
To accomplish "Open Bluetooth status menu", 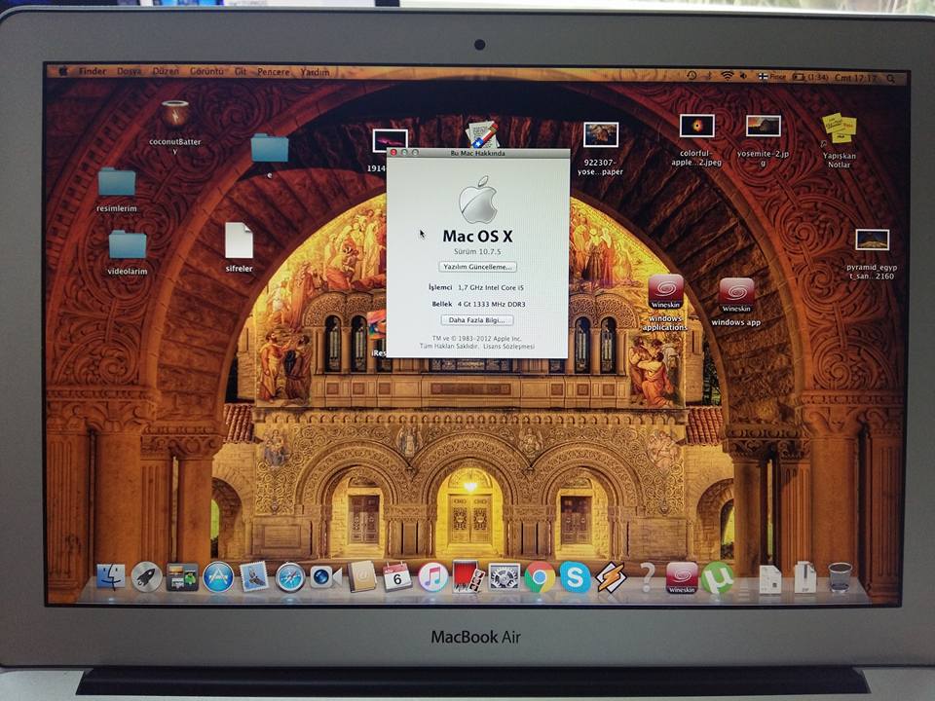I will click(708, 76).
